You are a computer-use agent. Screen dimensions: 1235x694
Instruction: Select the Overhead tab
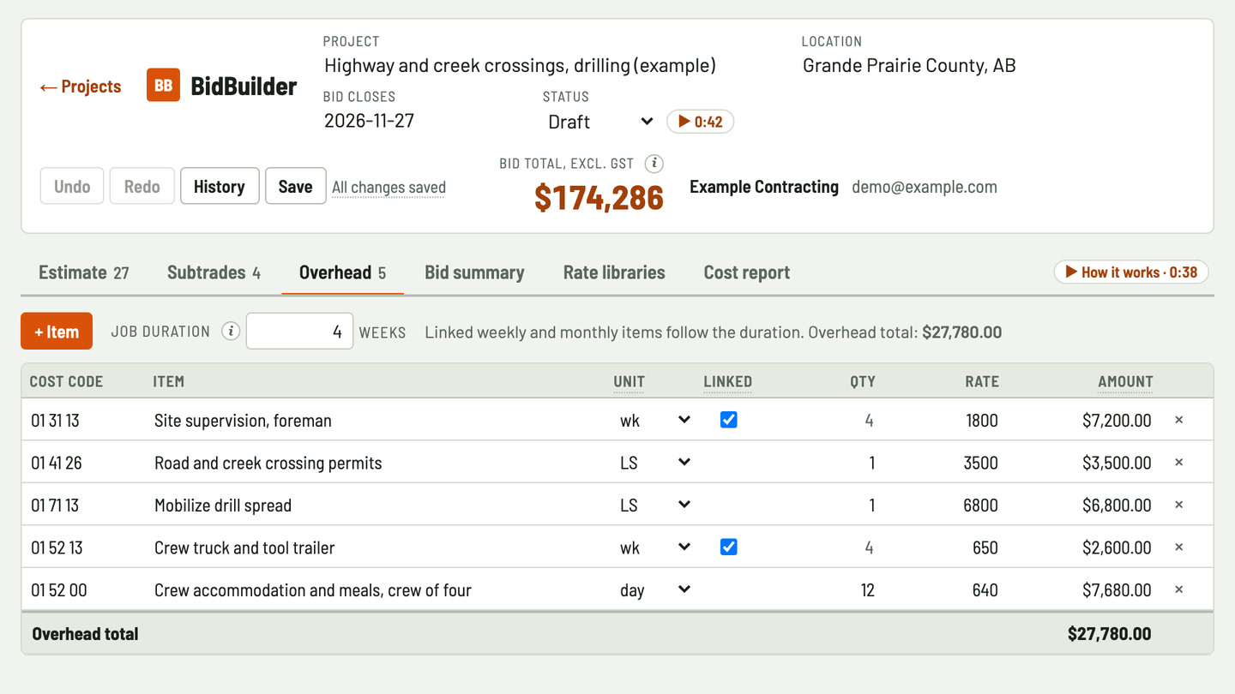click(x=342, y=272)
